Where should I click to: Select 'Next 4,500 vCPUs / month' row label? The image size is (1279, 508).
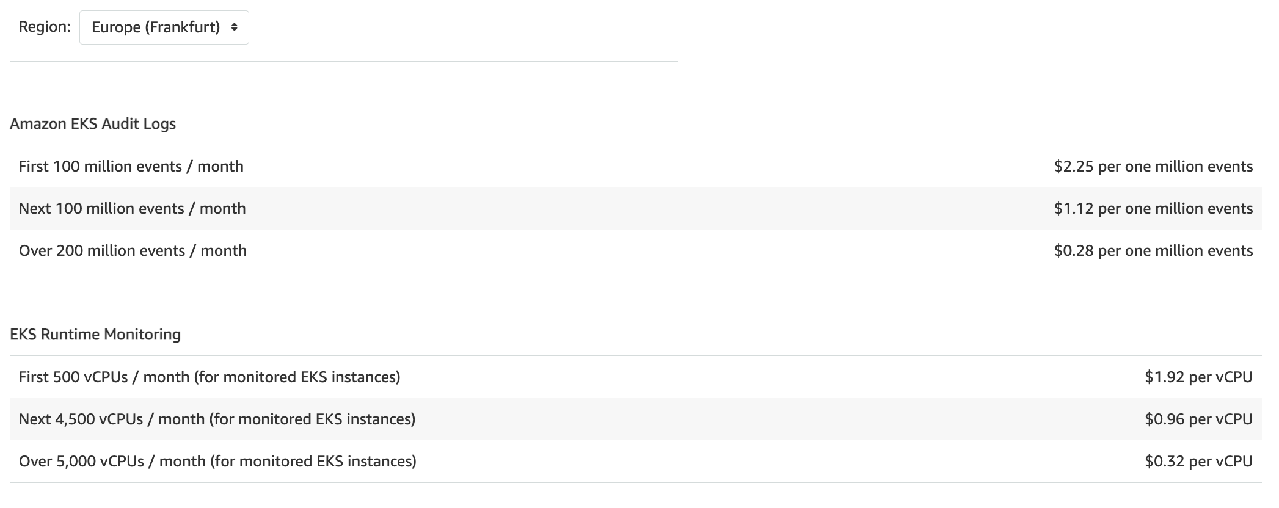217,419
